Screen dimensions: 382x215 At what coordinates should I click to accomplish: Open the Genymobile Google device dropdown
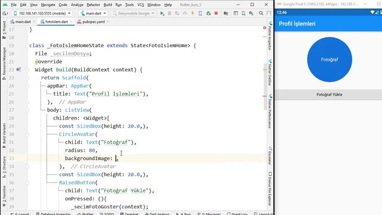134,13
